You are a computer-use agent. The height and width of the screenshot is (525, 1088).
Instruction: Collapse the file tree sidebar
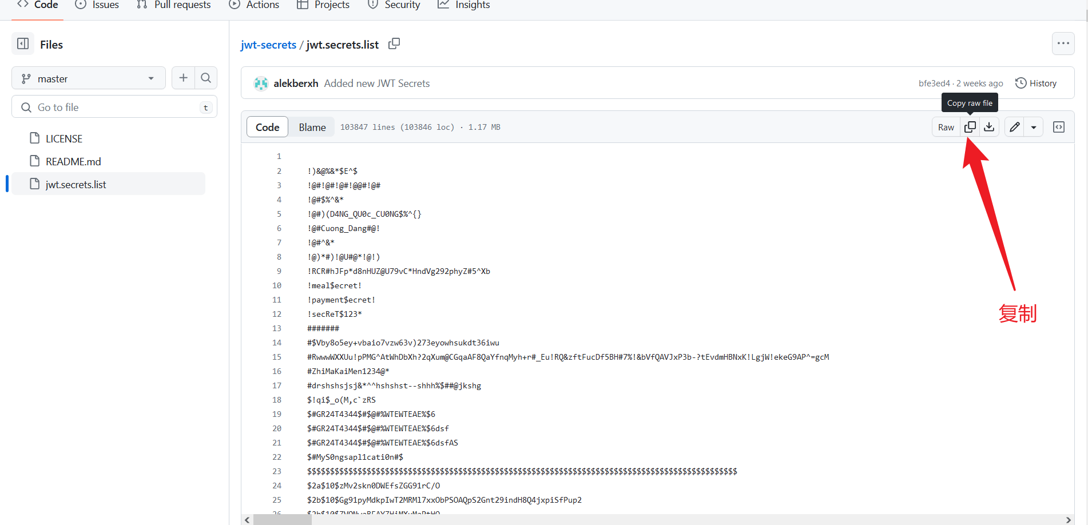(x=23, y=44)
